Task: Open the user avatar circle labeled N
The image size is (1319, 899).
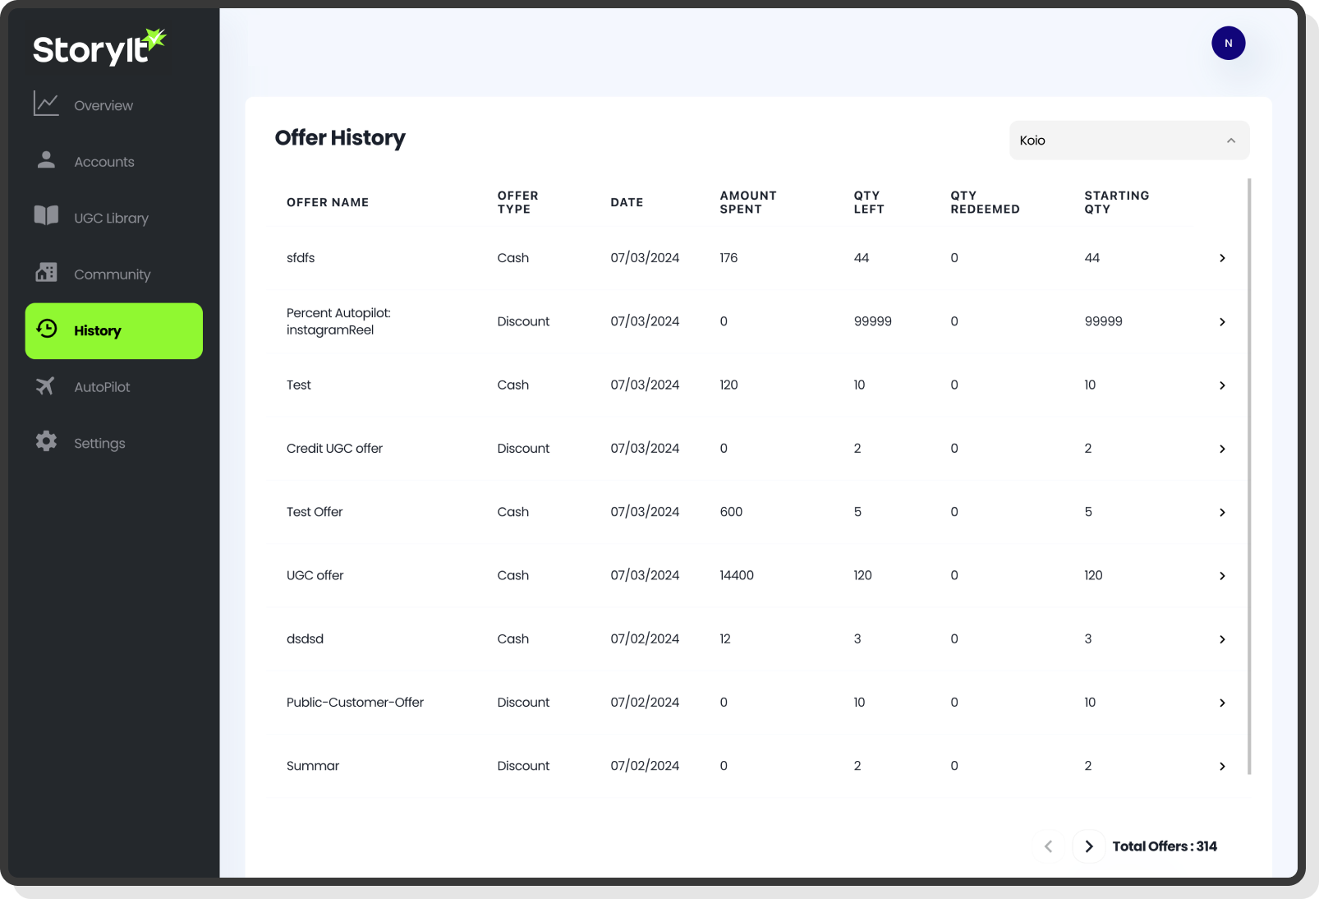Action: pyautogui.click(x=1228, y=43)
